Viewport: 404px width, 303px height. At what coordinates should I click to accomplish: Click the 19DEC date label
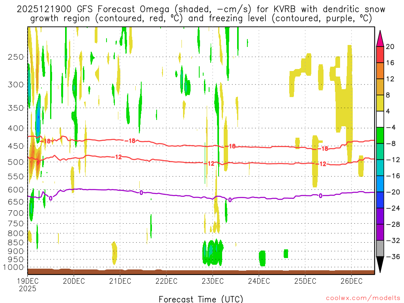click(28, 281)
